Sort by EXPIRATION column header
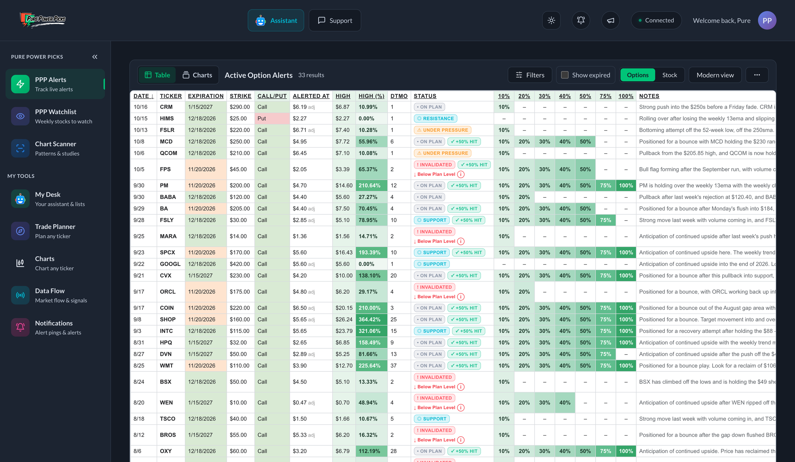This screenshot has width=795, height=462. tap(206, 96)
